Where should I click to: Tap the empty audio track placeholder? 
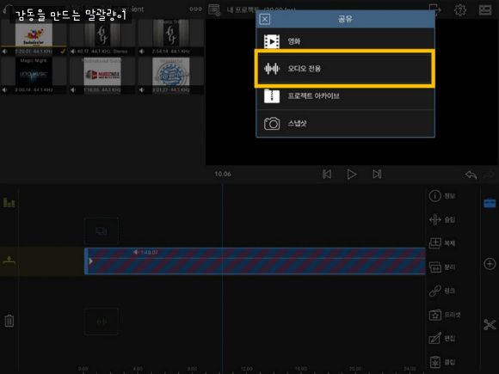(x=102, y=322)
